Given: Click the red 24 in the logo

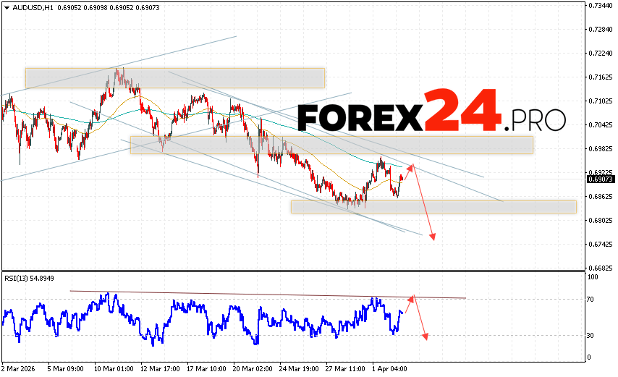Looking at the screenshot, I should [x=462, y=111].
